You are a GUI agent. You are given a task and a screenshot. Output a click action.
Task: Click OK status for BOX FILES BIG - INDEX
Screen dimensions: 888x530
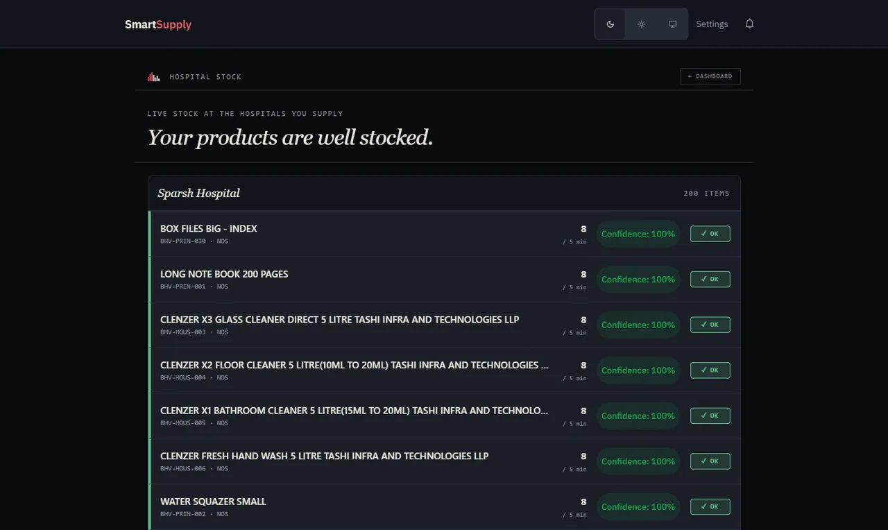tap(710, 234)
